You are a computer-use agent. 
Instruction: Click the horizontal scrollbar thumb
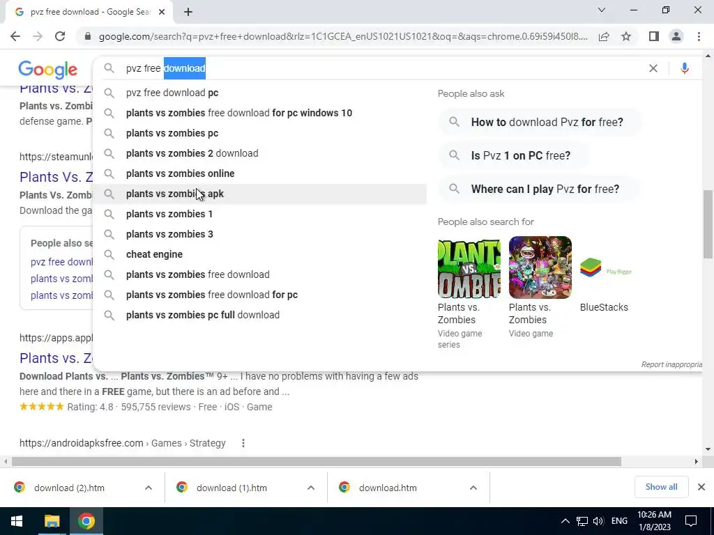[317, 461]
